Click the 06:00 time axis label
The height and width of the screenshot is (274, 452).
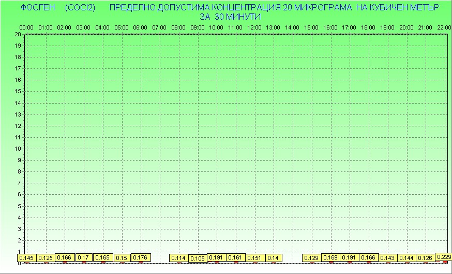140,28
